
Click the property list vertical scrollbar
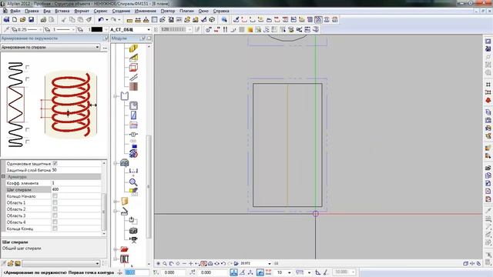click(x=104, y=199)
